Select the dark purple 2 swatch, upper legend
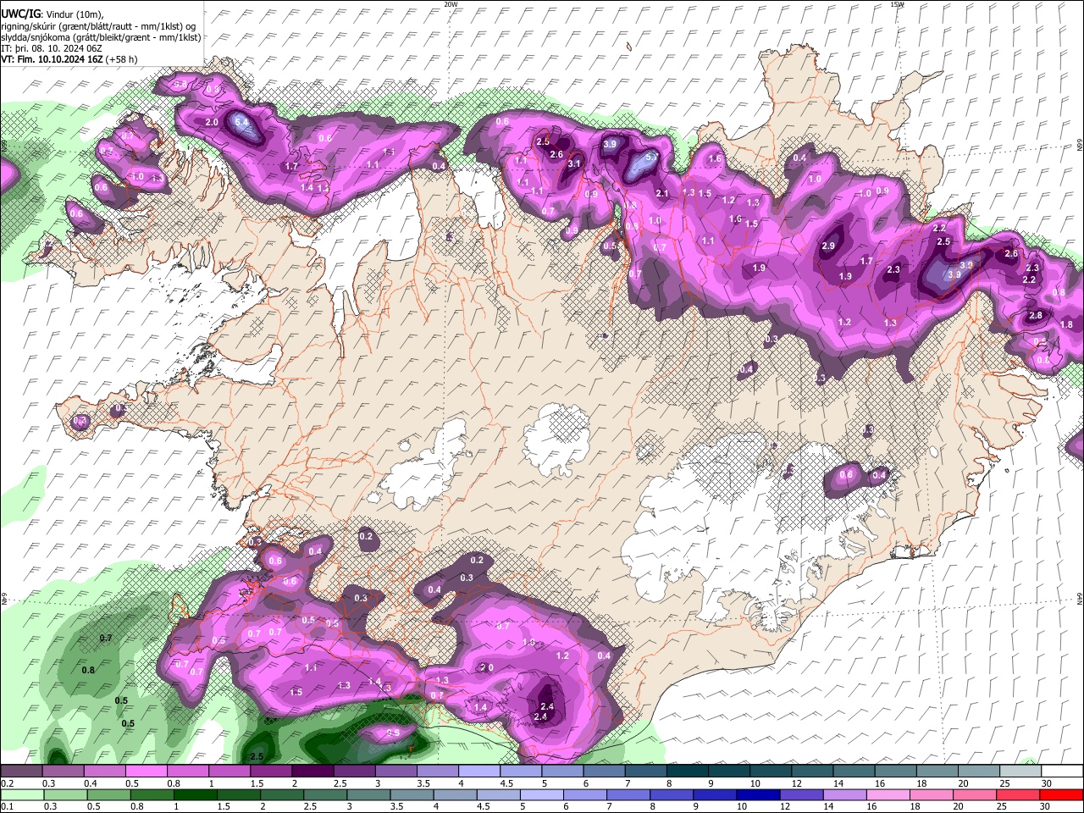Viewport: 1084px width, 813px height. (312, 772)
